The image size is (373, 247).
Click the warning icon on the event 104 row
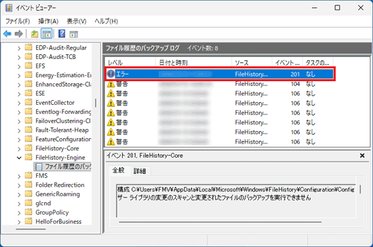pyautogui.click(x=111, y=84)
